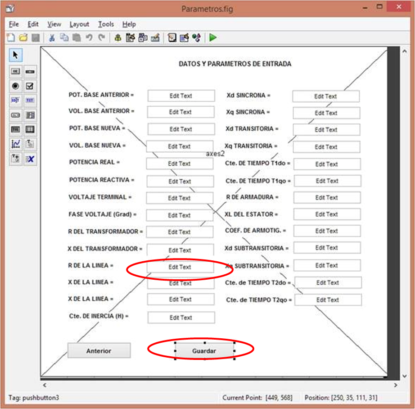Undo the last action

(x=89, y=38)
